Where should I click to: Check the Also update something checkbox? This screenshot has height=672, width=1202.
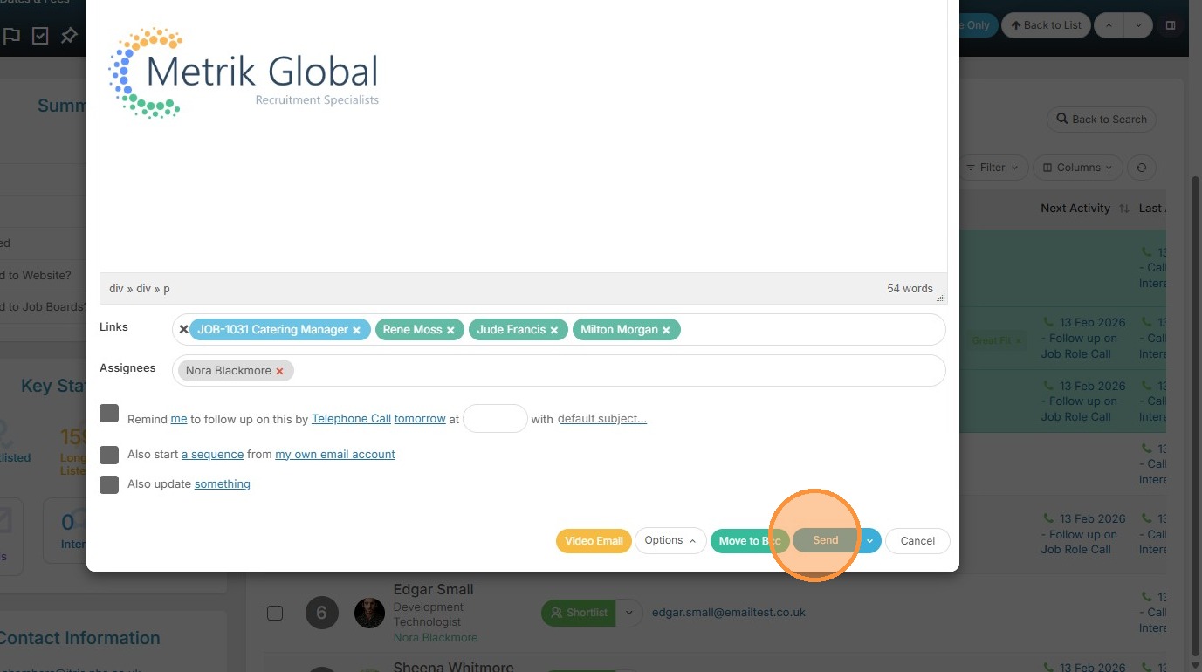[109, 484]
